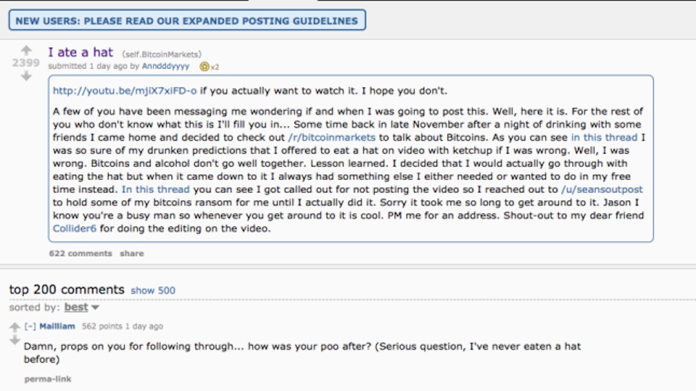Downvote Mailliam's comment

15,340
